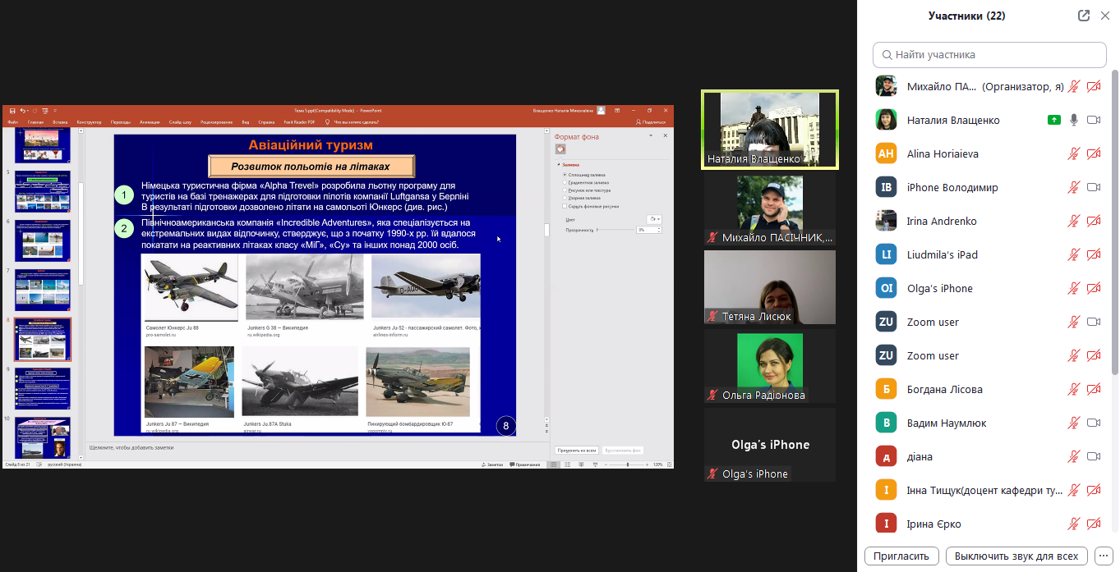Click Наталия Влащенко's microphone icon

click(1073, 120)
